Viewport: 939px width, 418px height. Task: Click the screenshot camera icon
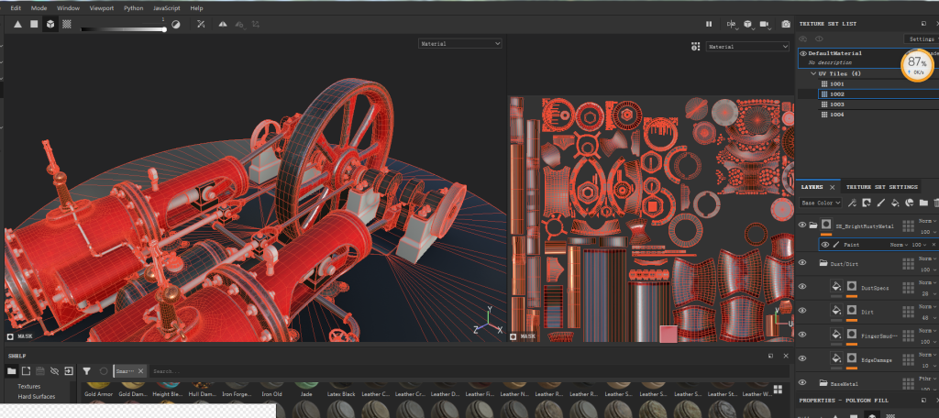(x=786, y=25)
